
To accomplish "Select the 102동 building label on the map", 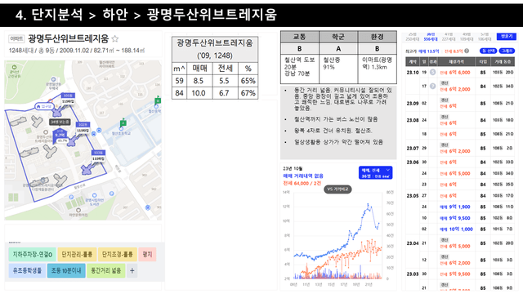I will pos(83,125).
